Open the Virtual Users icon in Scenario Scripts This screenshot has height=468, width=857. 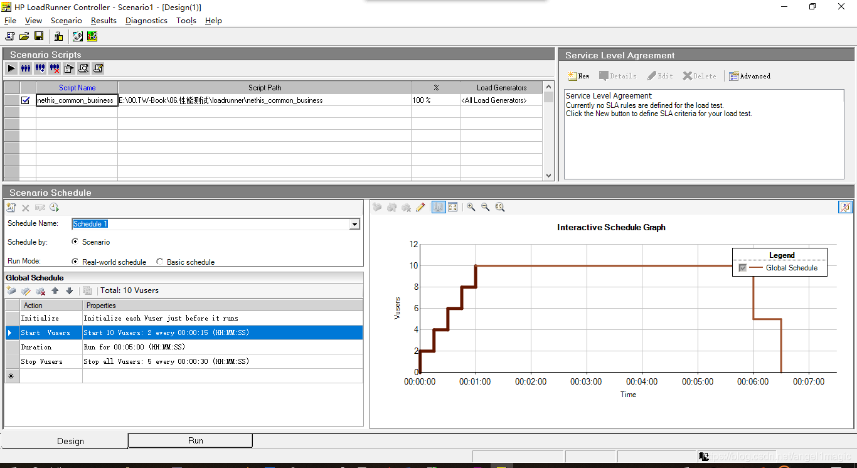[26, 68]
